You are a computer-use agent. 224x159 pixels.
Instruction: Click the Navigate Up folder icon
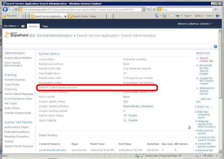tap(23, 26)
